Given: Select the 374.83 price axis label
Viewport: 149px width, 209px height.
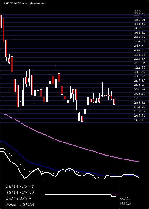Looking at the screenshot, I should (x=140, y=24).
